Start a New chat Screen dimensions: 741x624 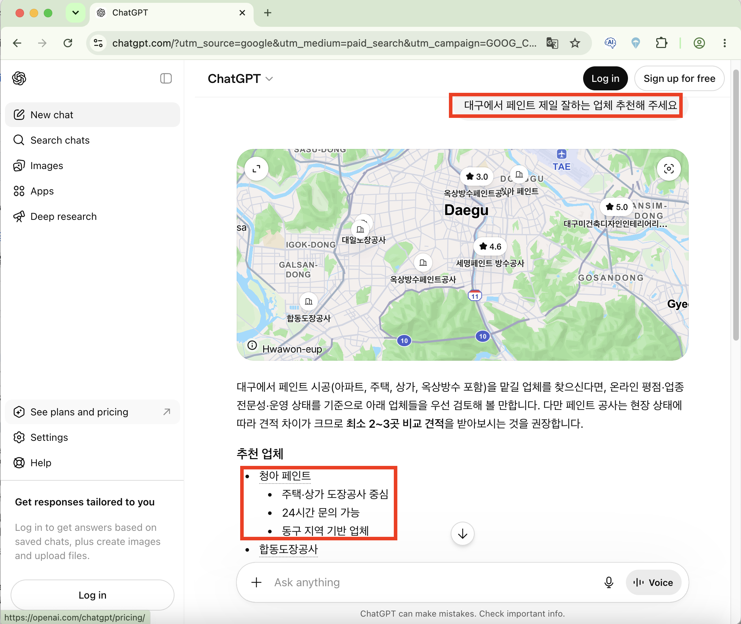point(93,115)
